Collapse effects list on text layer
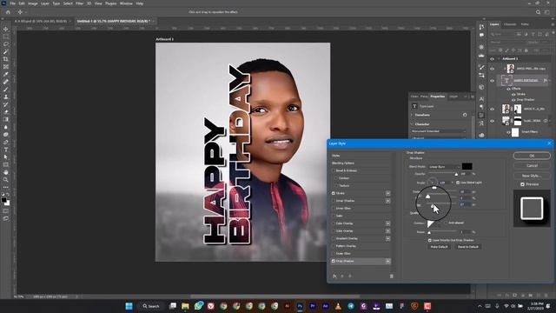Screen dimensions: 556x313 [550, 81]
